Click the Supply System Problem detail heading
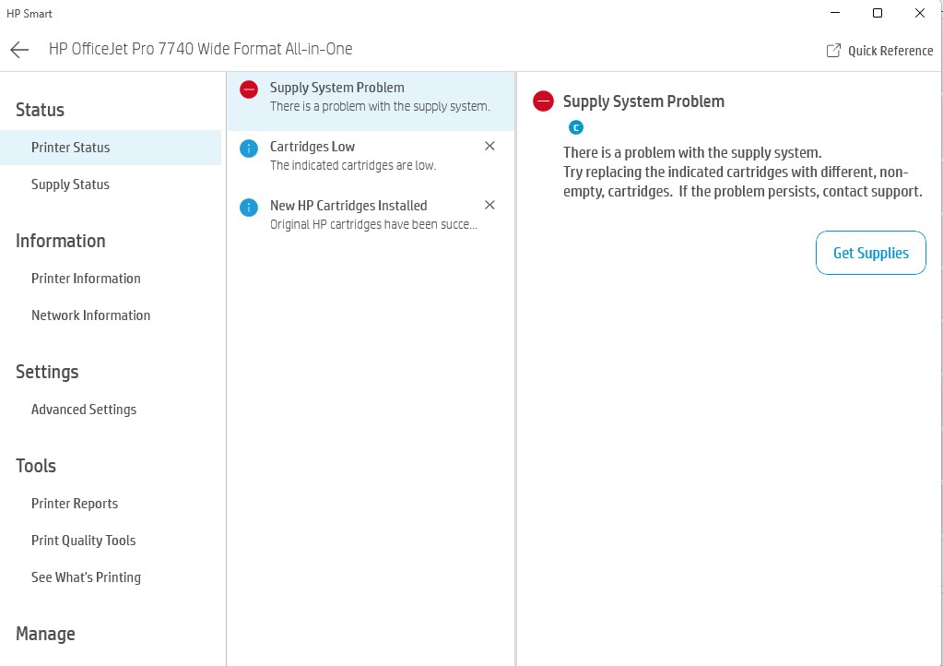The image size is (943, 666). click(x=643, y=101)
